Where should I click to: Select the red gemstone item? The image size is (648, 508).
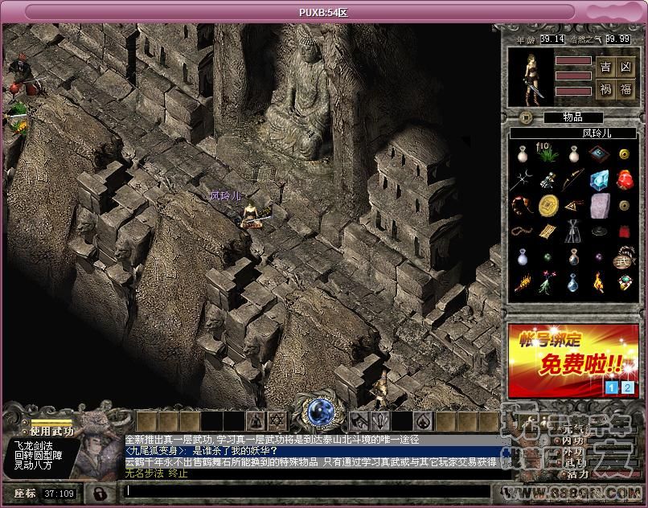point(625,180)
